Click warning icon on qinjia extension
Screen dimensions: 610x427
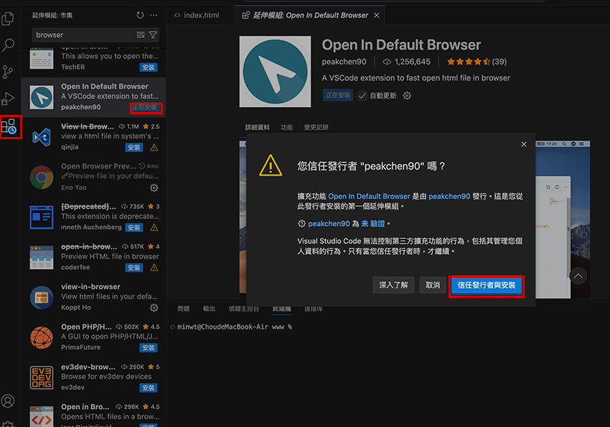[x=154, y=148]
